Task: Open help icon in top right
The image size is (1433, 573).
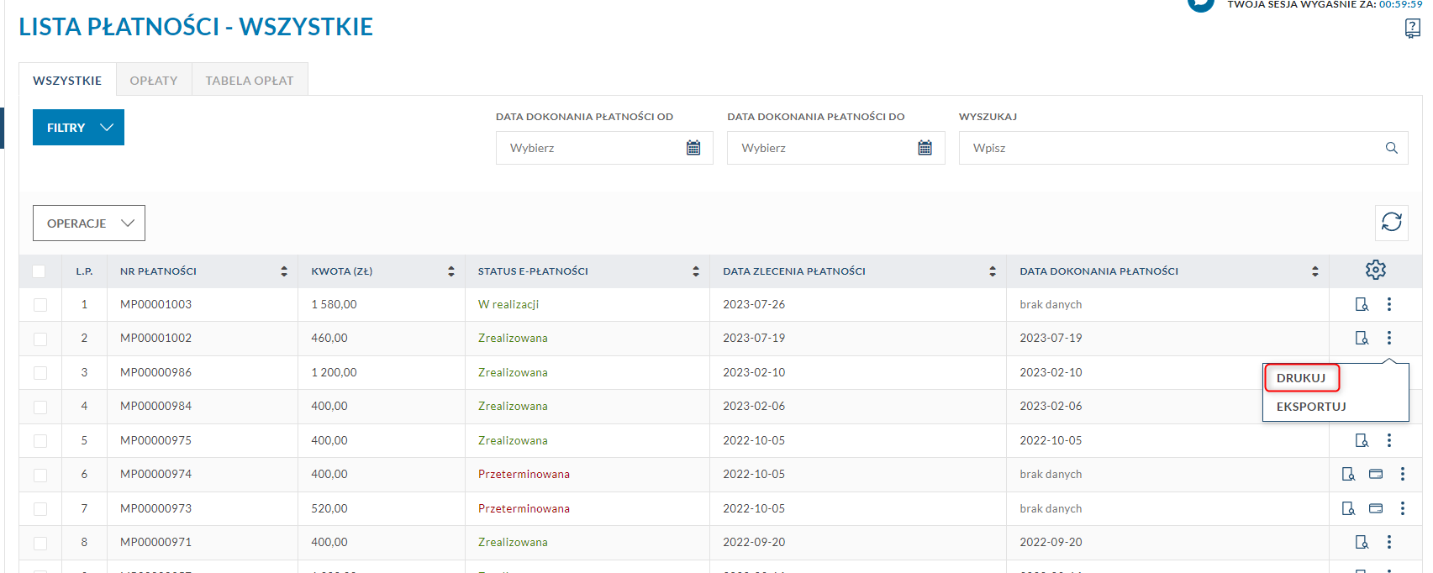Action: click(1412, 29)
